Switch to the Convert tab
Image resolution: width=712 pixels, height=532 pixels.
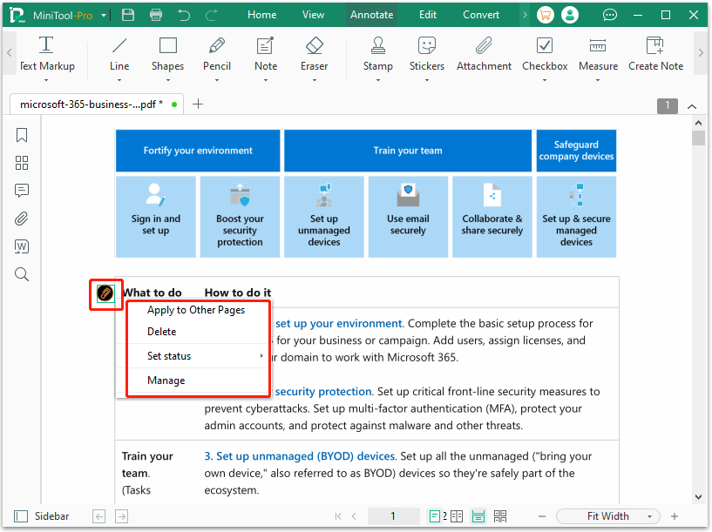coord(481,15)
